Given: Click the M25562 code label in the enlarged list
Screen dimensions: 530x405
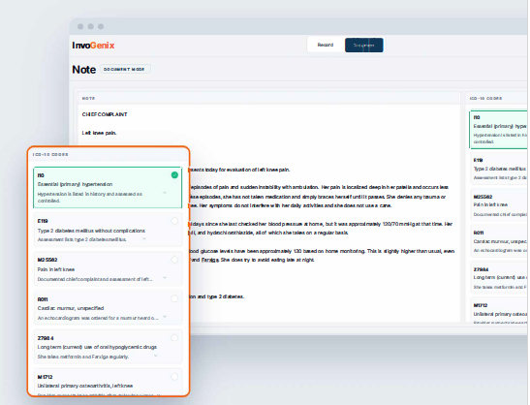Looking at the screenshot, I should (x=47, y=260).
